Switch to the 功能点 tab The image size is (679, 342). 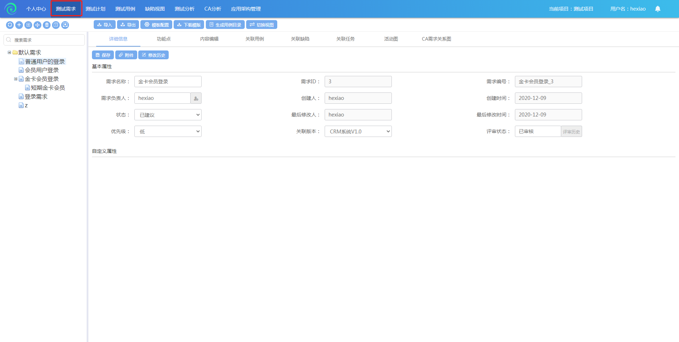164,39
